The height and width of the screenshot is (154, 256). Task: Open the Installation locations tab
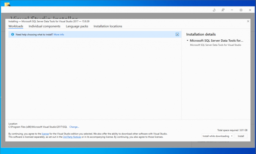(x=108, y=26)
